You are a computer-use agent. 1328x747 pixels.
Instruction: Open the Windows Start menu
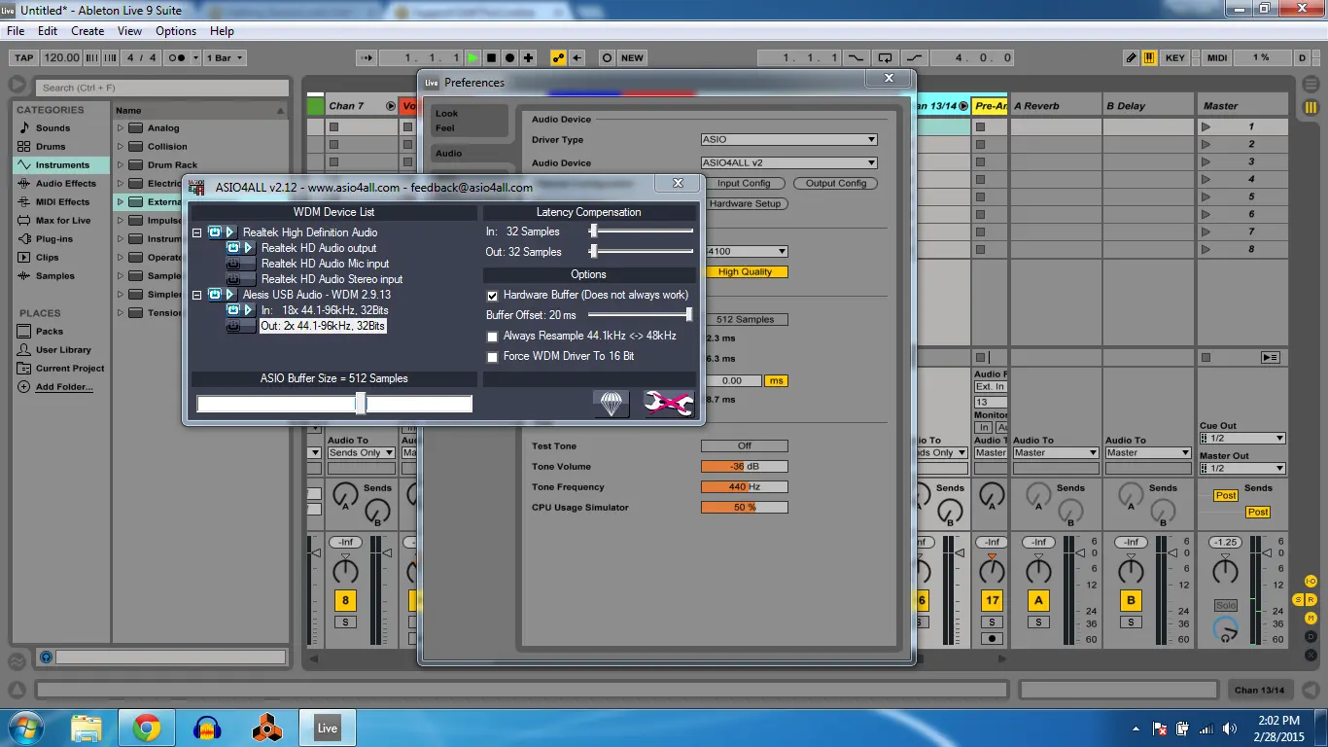[x=26, y=728]
